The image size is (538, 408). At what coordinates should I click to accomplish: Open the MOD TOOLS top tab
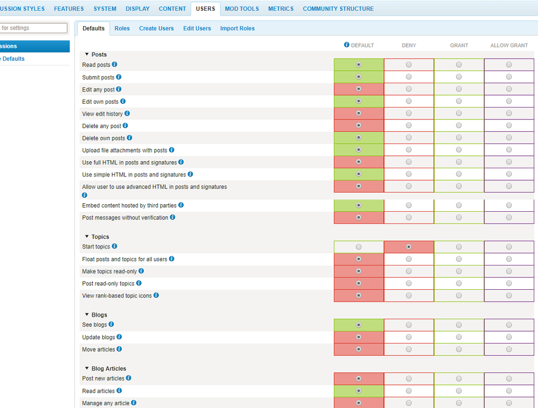click(242, 9)
